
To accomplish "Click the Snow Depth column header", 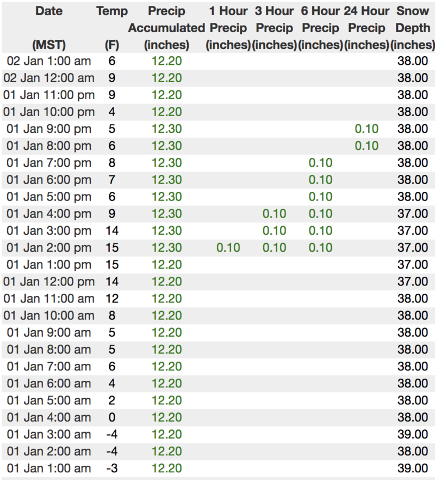I will (412, 28).
